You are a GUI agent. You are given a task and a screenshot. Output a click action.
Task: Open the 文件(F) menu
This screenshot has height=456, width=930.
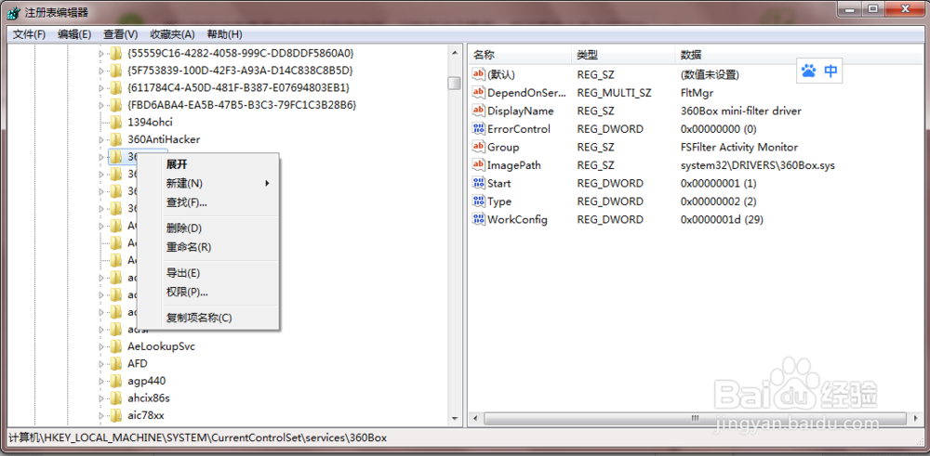pos(29,34)
